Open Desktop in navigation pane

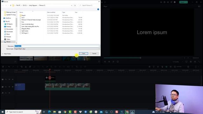[9, 27]
